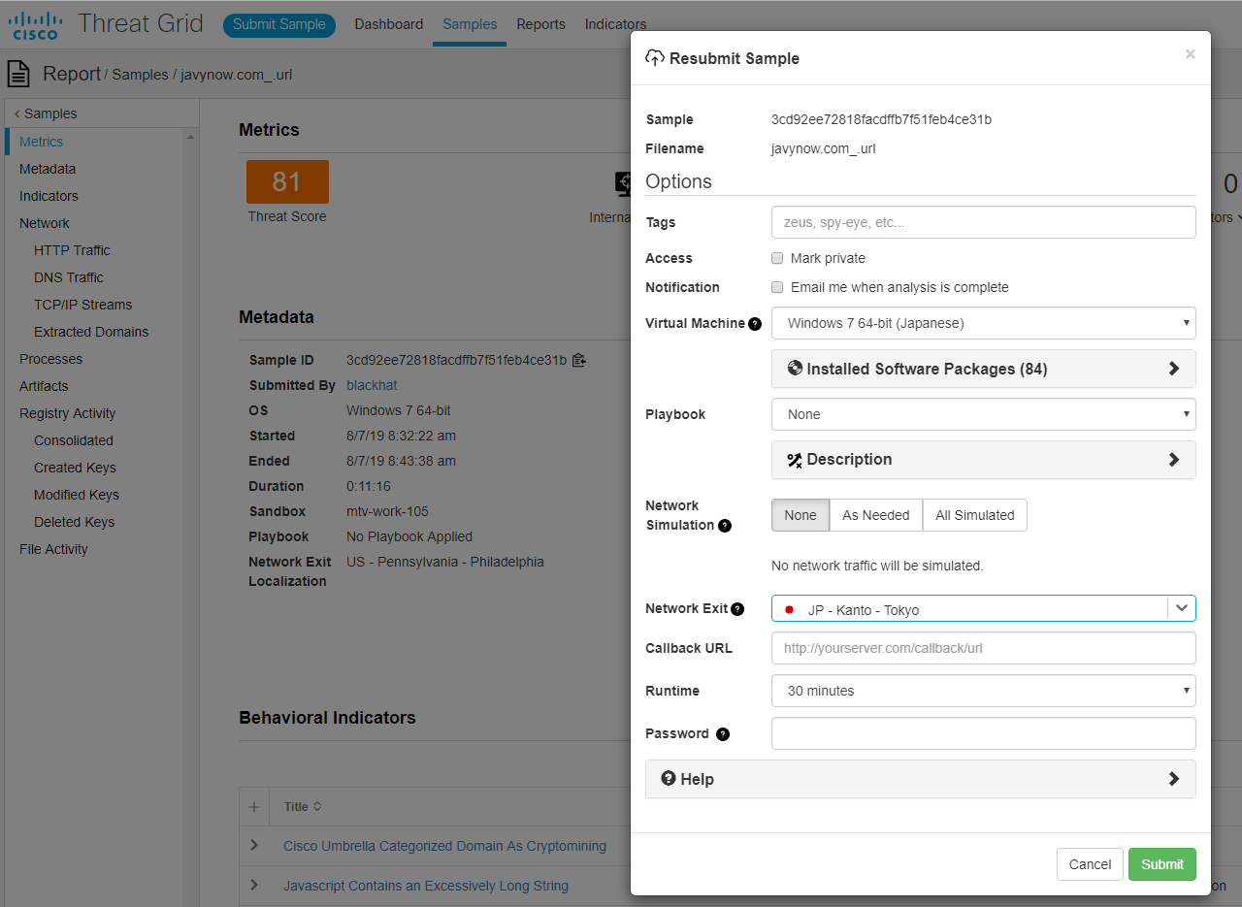Check Email me when analysis is complete
Viewport: 1242px width, 907px height.
(777, 287)
